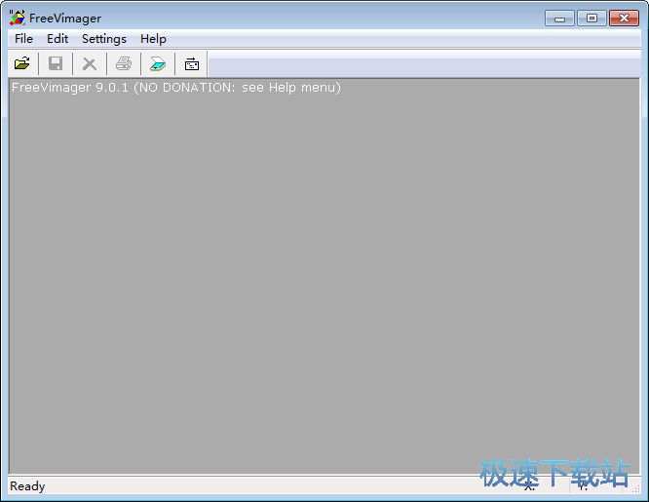Click the resize grip in window corner
The image size is (649, 502).
click(x=635, y=489)
